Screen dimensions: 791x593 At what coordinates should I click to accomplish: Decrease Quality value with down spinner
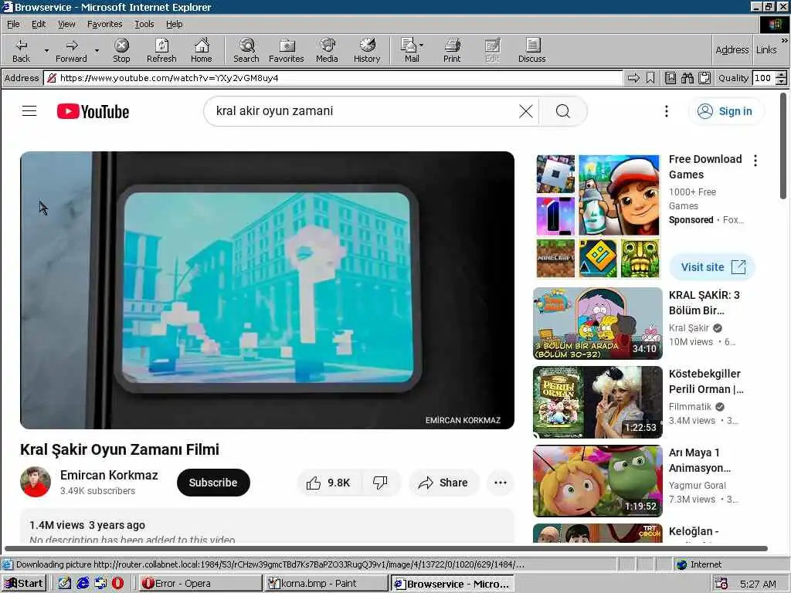(x=782, y=82)
